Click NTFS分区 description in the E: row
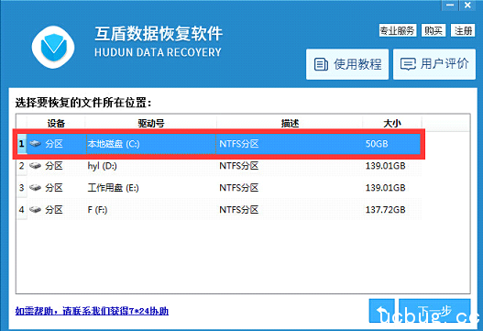The image size is (483, 331). (x=238, y=188)
